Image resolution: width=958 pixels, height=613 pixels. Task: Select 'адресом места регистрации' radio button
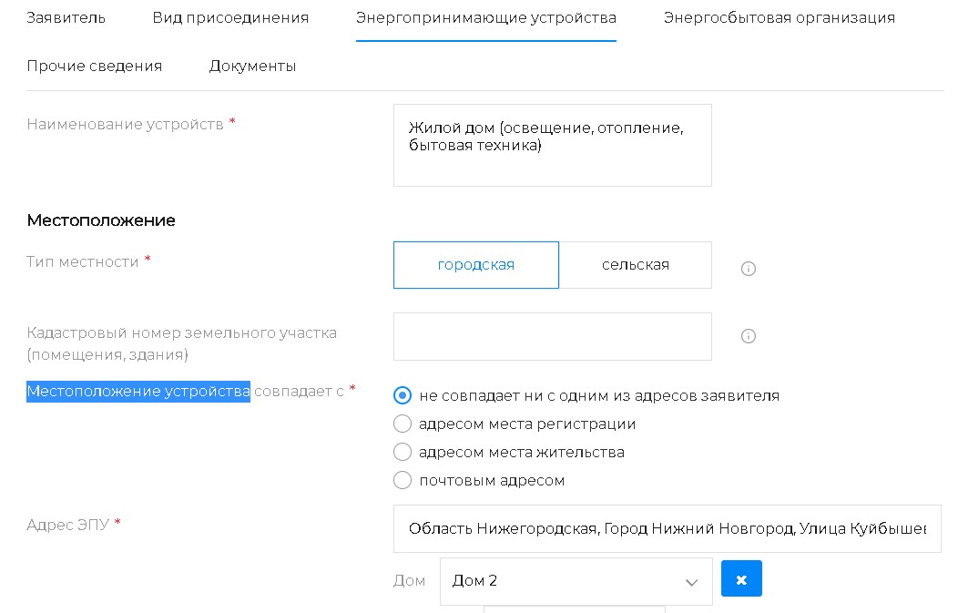402,424
